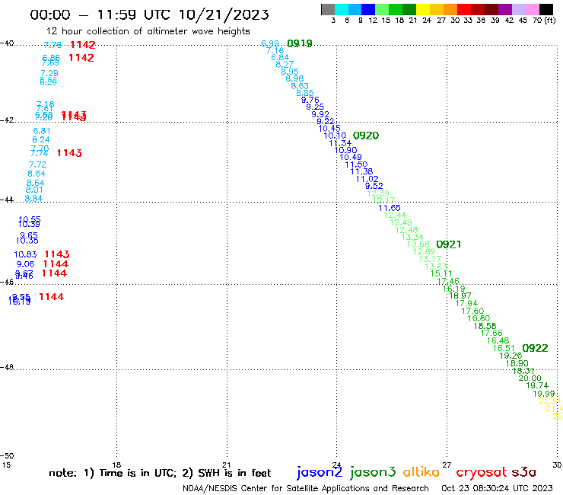Click the wave height value 6.99
This screenshot has height=495, width=563.
click(270, 43)
